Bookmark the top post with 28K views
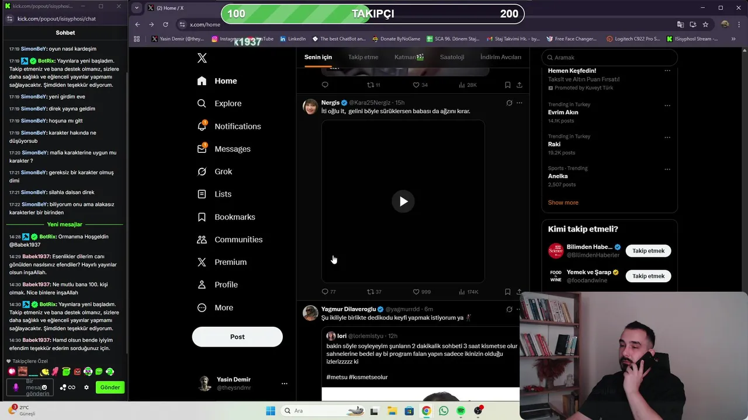 507,85
